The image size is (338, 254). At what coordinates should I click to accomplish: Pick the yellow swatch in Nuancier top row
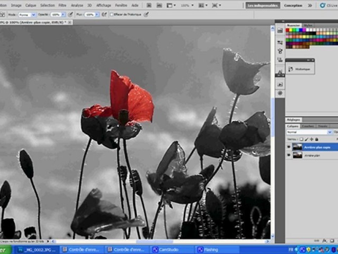pos(290,30)
